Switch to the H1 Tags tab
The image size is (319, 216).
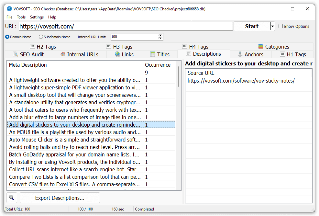click(292, 54)
